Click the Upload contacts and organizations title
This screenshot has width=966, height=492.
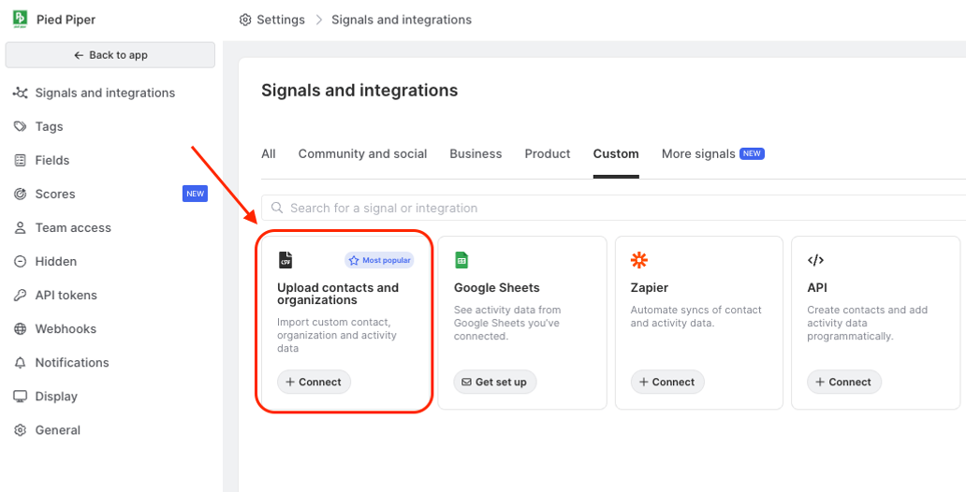(338, 294)
